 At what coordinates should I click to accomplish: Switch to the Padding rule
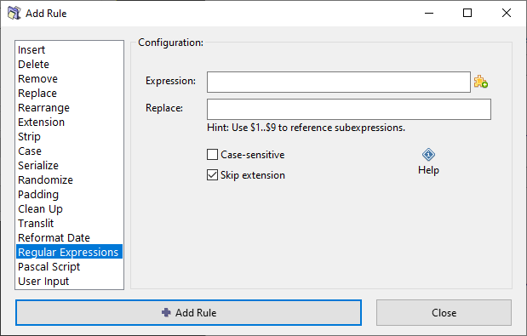(69, 194)
